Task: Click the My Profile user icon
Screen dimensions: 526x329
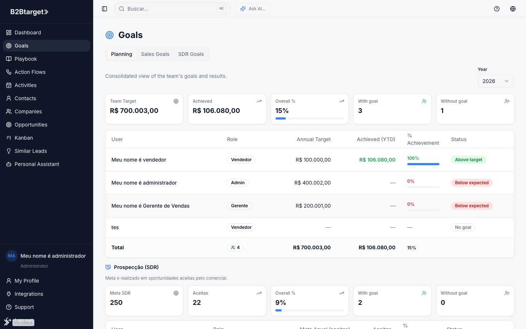Action: (x=9, y=281)
